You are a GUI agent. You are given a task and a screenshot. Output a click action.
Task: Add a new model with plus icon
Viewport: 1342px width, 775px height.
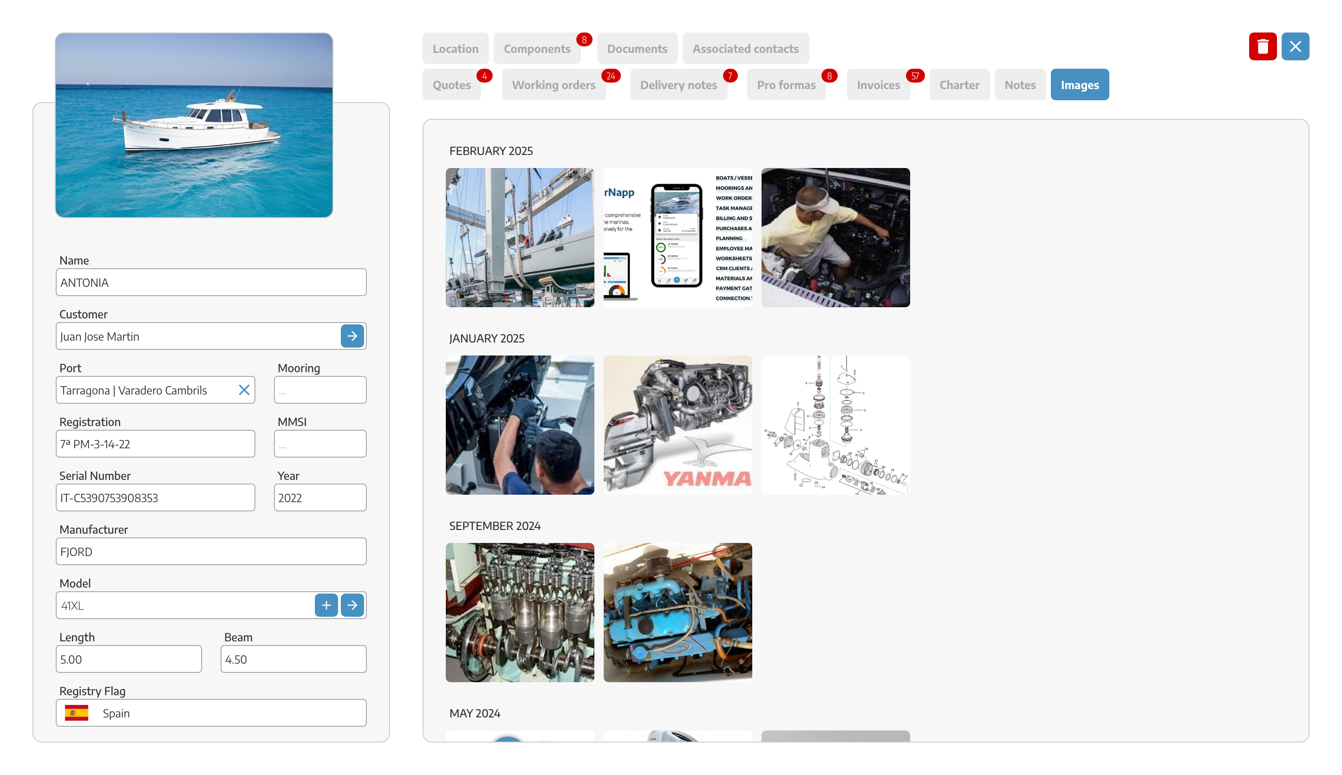click(x=326, y=605)
